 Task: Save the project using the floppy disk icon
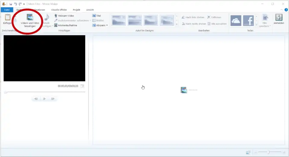[11, 4]
